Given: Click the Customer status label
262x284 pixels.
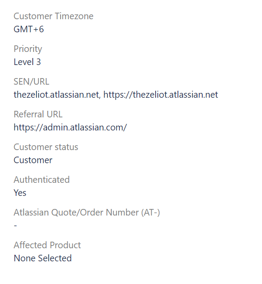Looking at the screenshot, I should pyautogui.click(x=46, y=147).
